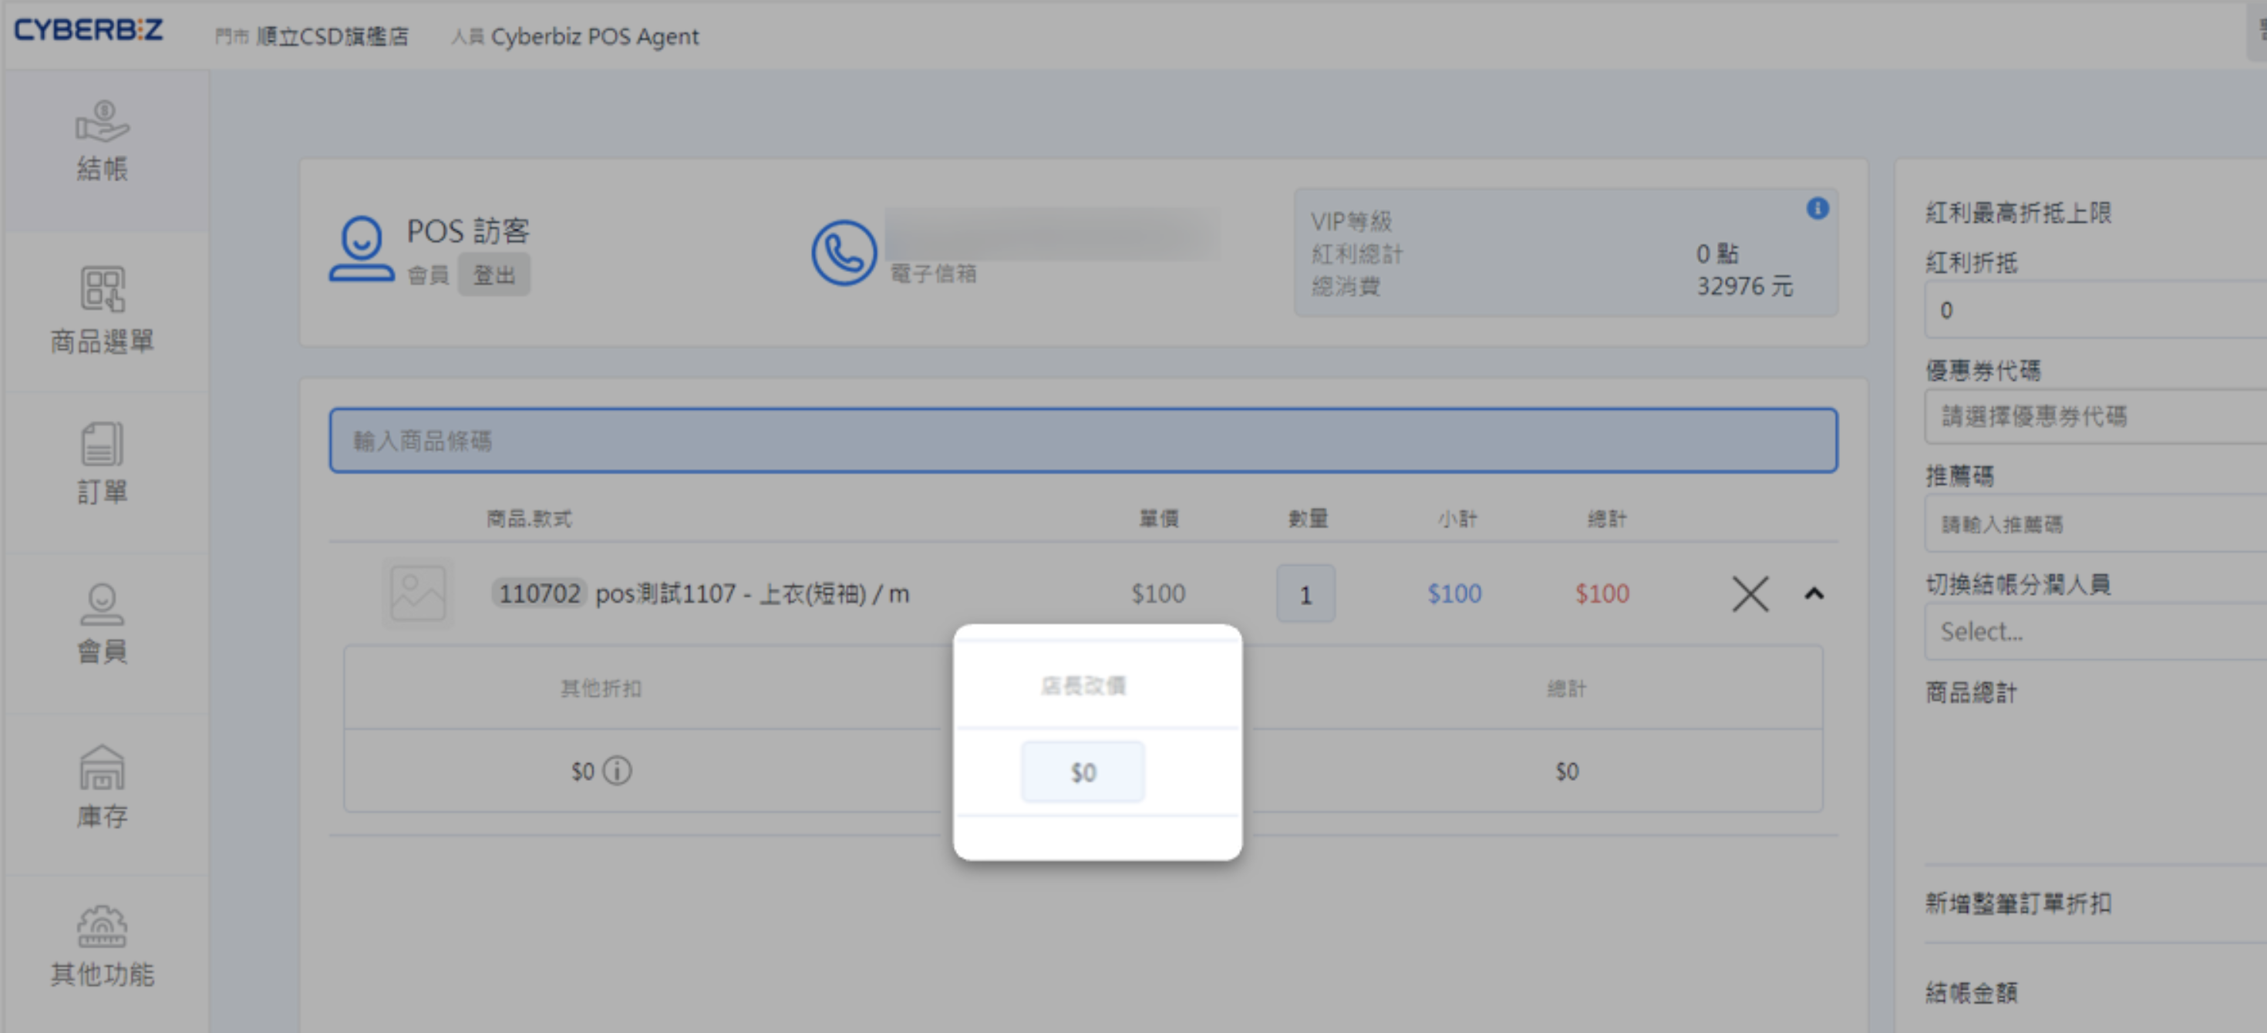Open the 切換結帳分潤人員 Select dropdown

click(x=2094, y=631)
